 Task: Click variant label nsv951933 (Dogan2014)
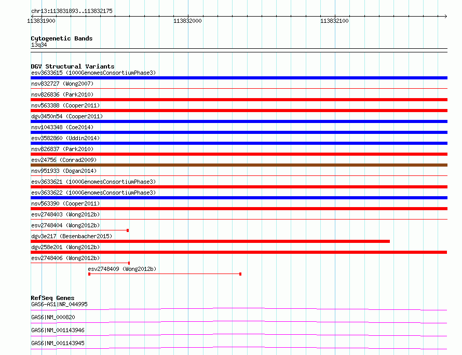coord(64,171)
